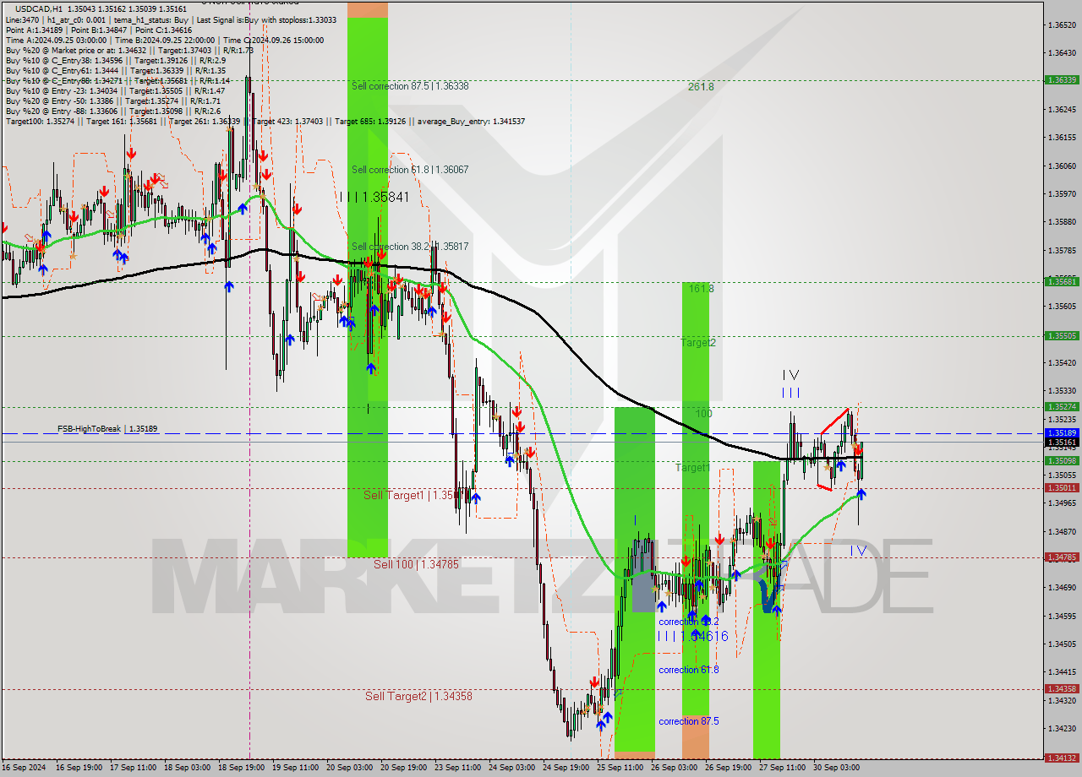
Task: Select the 'FSB-HighToBreak | 1.35189' line label
Action: 107,429
